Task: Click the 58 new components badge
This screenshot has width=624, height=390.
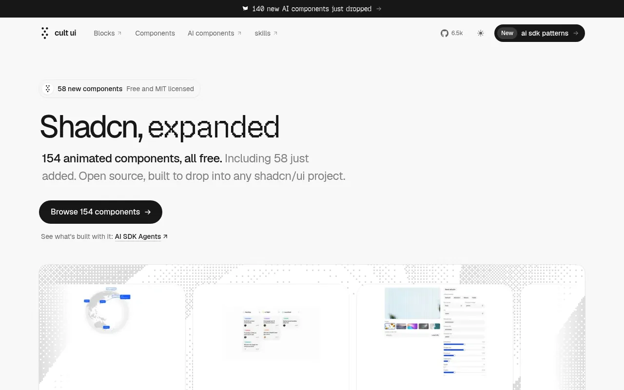Action: 119,89
